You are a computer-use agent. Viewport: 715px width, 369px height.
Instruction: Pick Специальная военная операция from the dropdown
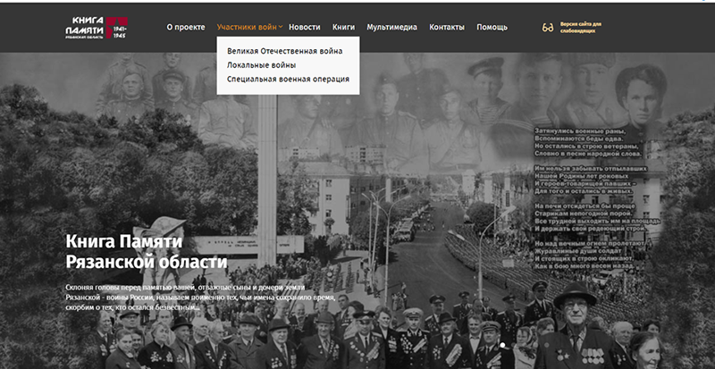tap(288, 79)
